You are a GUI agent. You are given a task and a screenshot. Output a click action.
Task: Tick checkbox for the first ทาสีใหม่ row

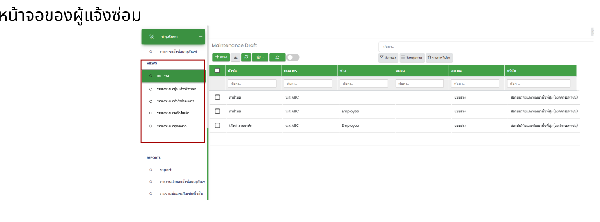click(x=218, y=97)
